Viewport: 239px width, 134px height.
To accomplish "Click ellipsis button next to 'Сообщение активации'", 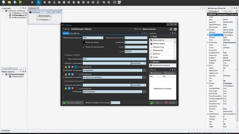I will coord(145,70).
